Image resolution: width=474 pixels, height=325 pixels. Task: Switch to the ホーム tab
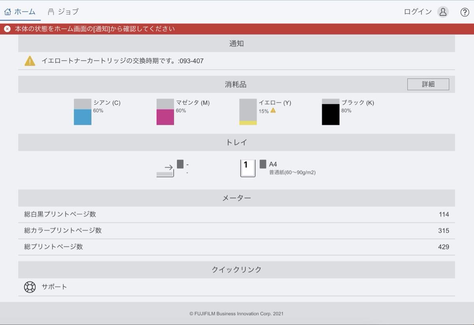(20, 12)
